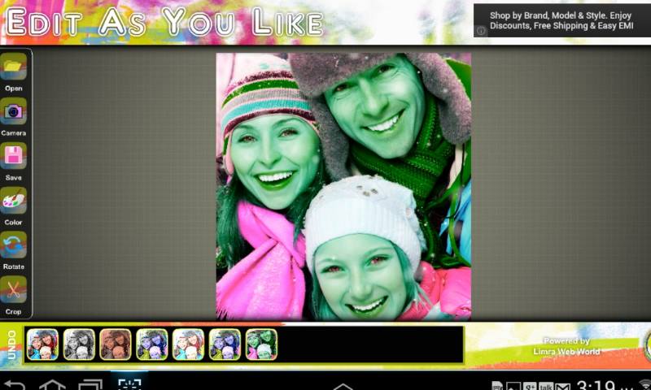Select the Crop scissors tool
The width and height of the screenshot is (651, 390).
[x=13, y=290]
